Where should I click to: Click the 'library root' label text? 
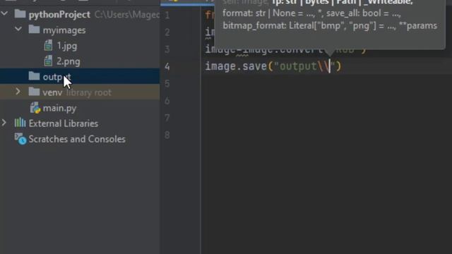[x=88, y=92]
